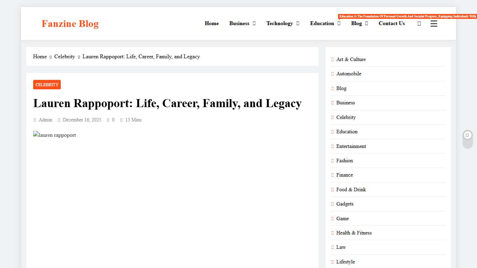Open Contact Us from the menu
The width and height of the screenshot is (477, 268).
pos(392,23)
